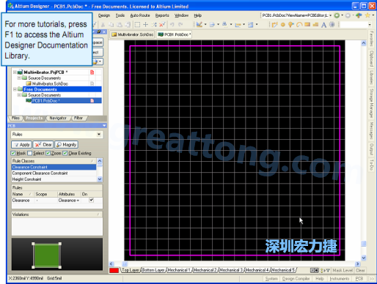Click the Move selection cross icon
The image size is (377, 284).
146,24
